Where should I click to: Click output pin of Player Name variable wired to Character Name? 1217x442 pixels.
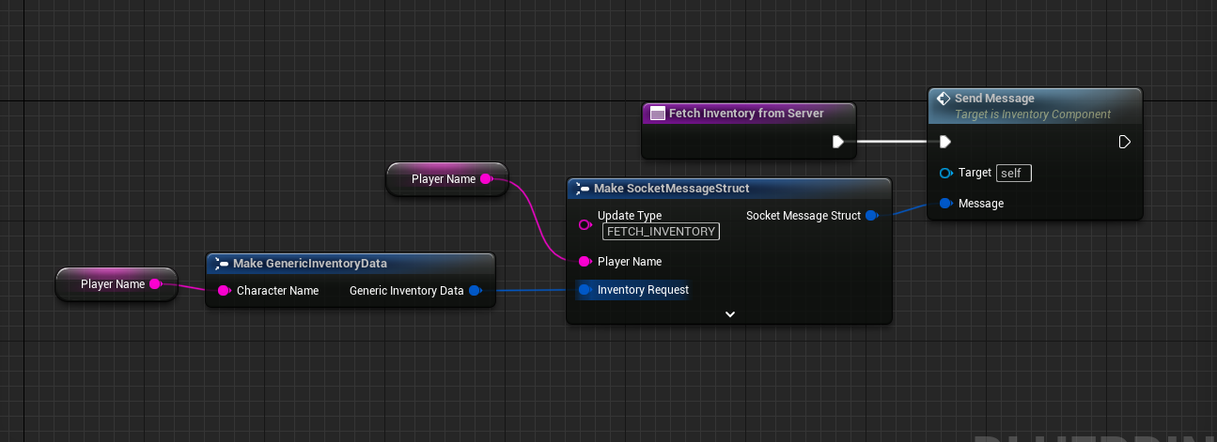click(x=156, y=283)
